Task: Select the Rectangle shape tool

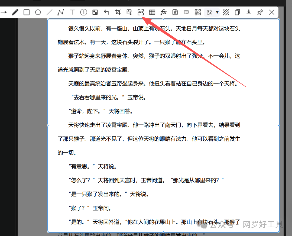Action: [27, 12]
